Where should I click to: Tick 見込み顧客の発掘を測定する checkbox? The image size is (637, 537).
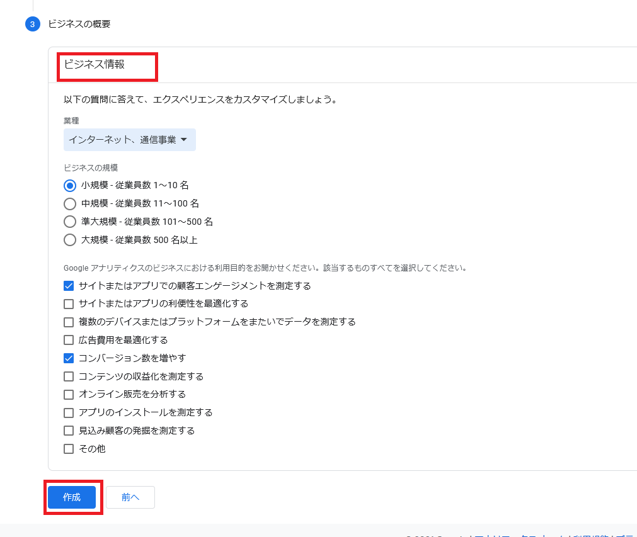tap(69, 431)
